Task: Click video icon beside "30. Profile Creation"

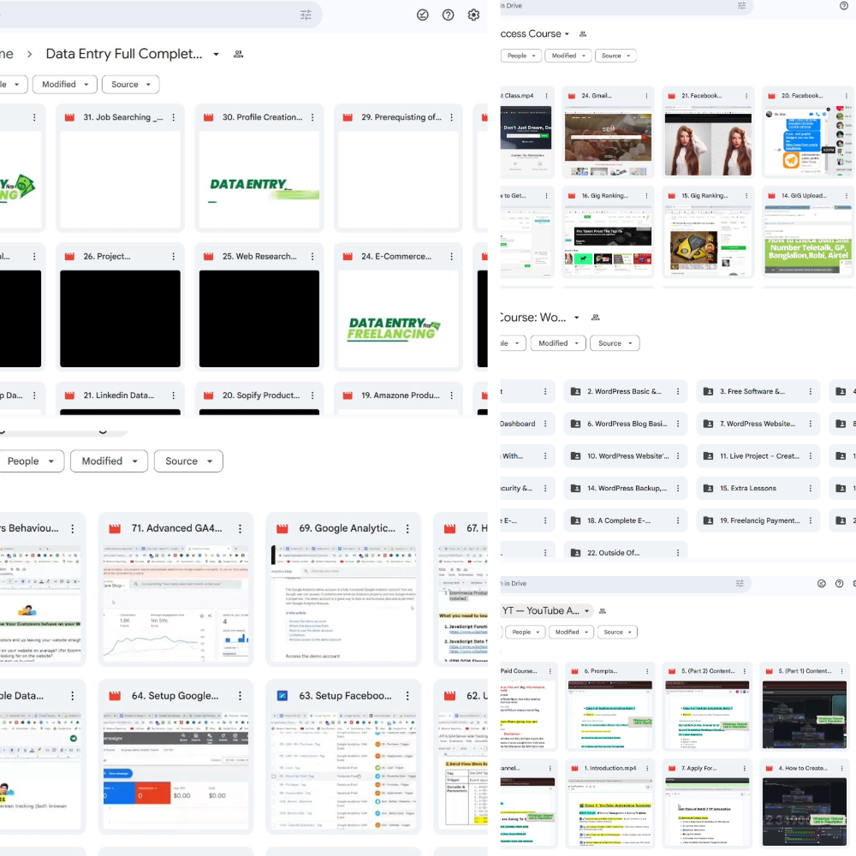Action: coord(209,117)
